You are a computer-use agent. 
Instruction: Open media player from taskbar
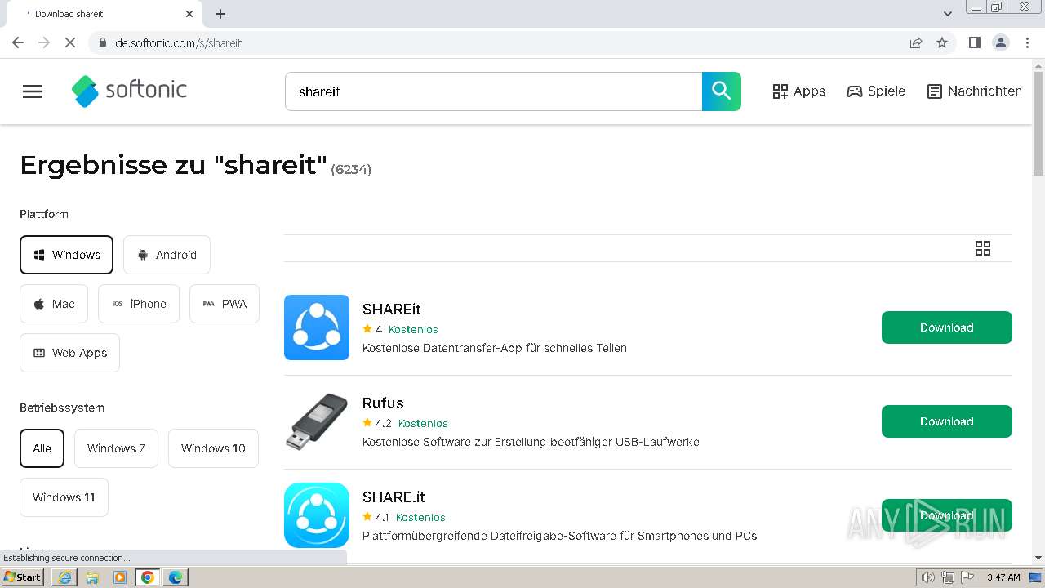pos(120,577)
